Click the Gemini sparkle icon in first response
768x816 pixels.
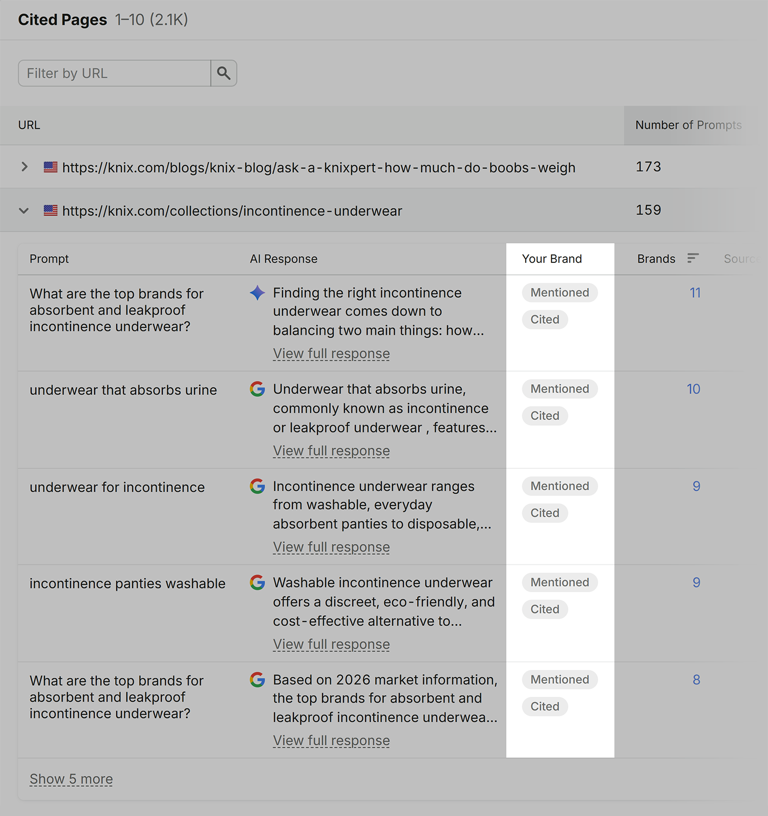[258, 292]
